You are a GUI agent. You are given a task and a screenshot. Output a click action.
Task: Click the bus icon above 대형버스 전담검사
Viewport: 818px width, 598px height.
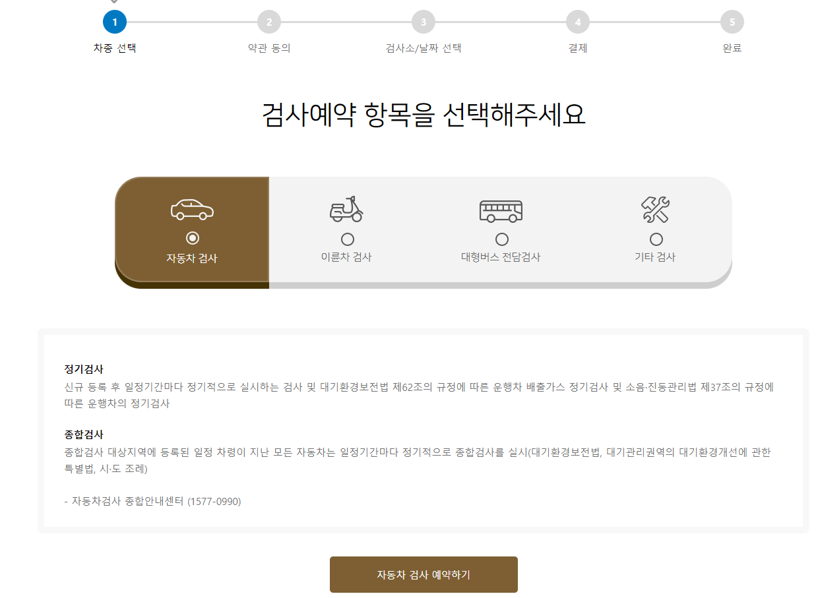(x=501, y=210)
